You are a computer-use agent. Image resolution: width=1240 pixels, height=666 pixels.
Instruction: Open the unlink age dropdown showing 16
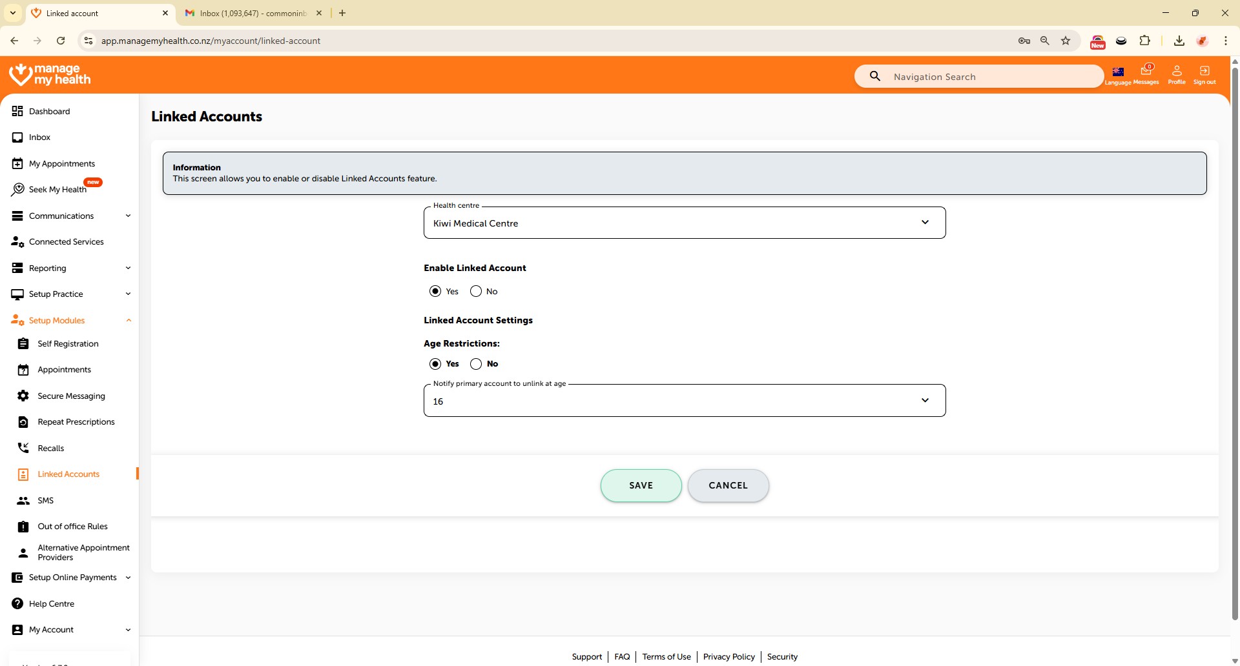point(684,401)
